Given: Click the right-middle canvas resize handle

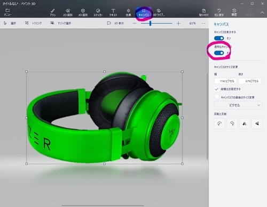Looking at the screenshot, I should (182, 118).
